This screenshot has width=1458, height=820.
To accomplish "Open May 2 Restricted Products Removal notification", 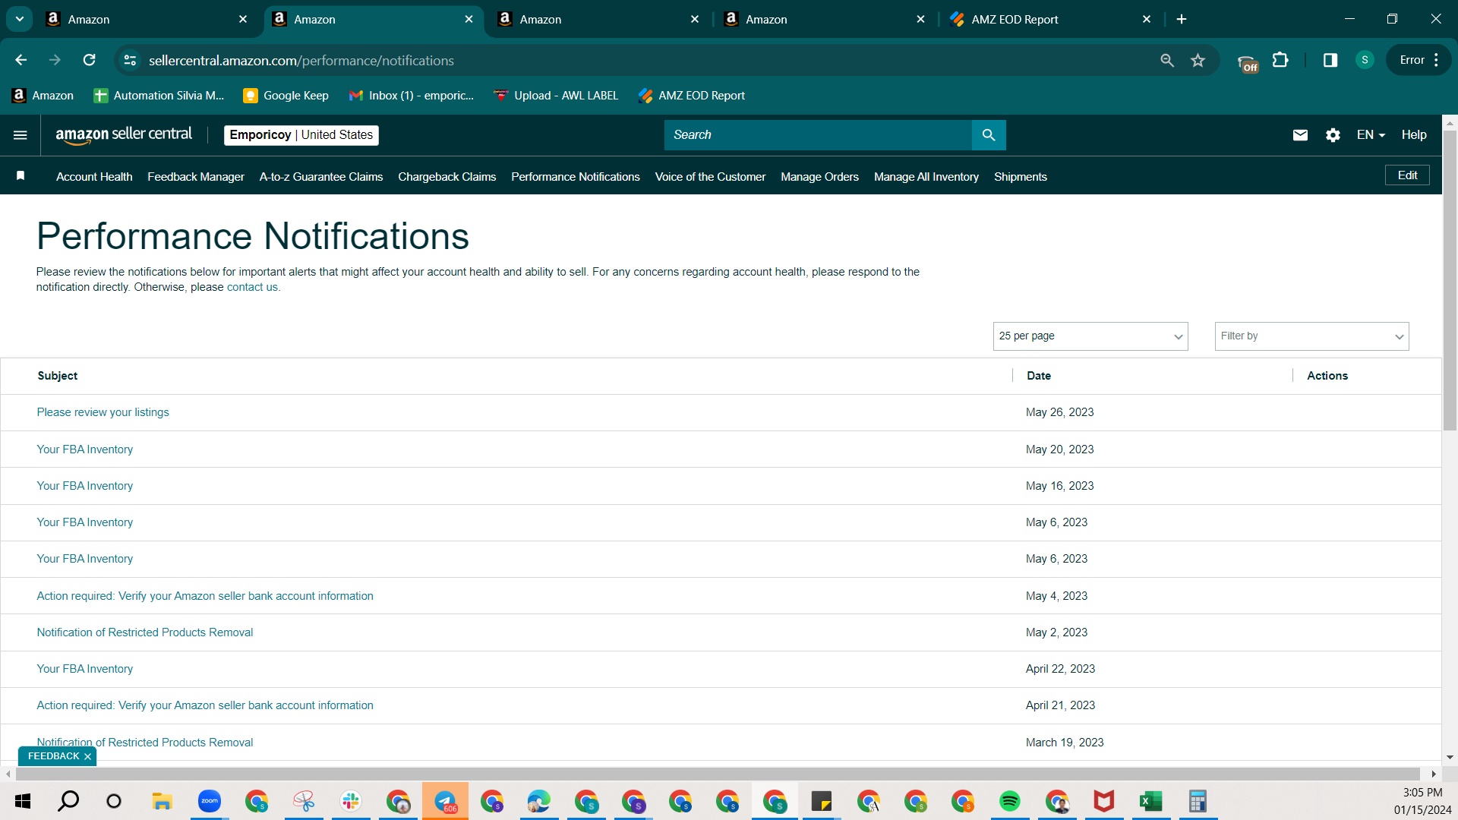I will click(144, 632).
